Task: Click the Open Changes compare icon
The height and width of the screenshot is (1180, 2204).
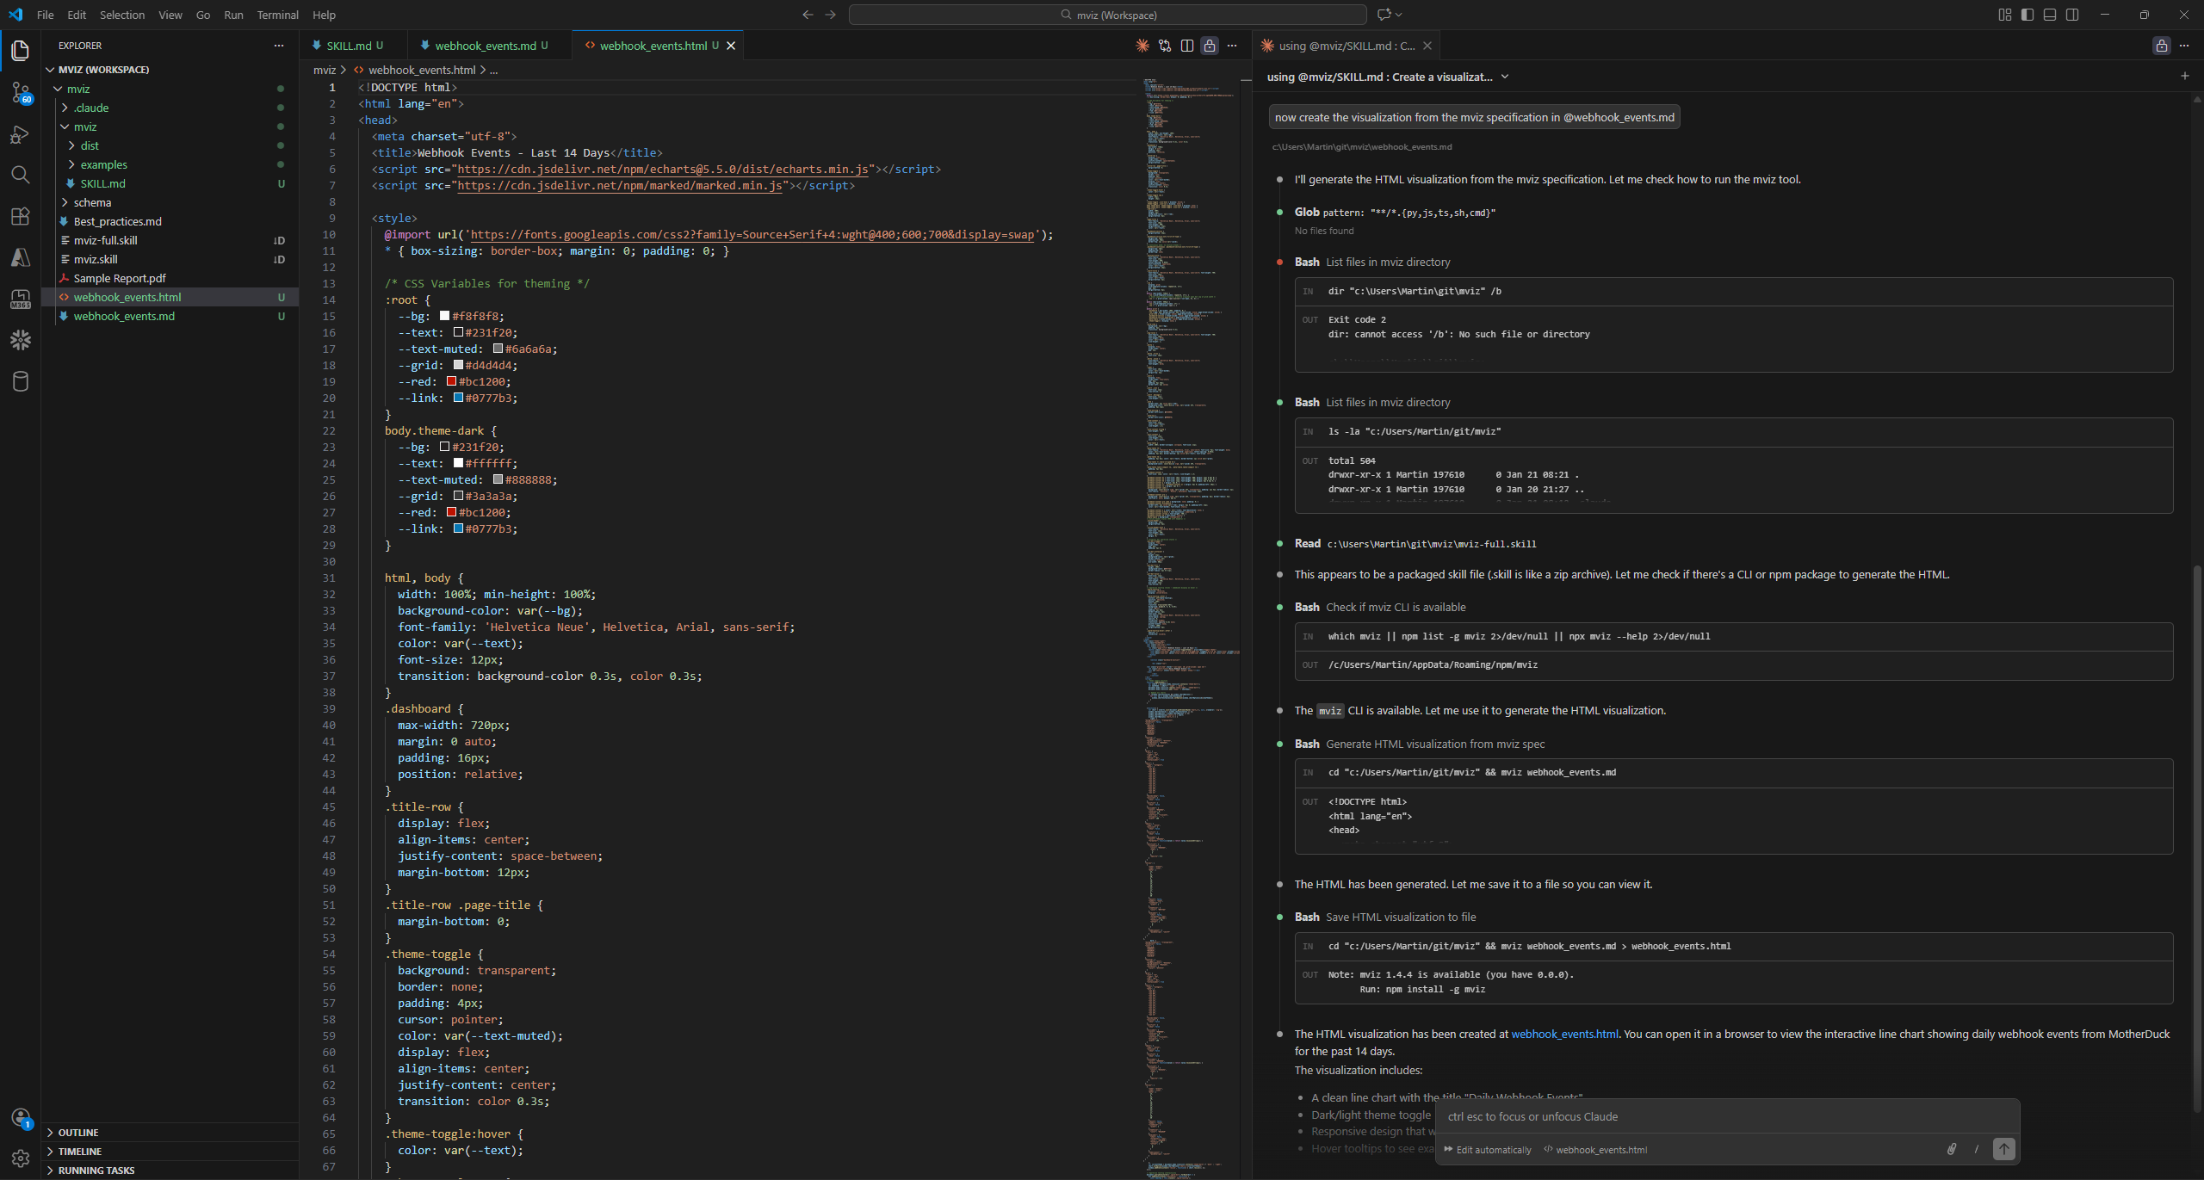Action: pyautogui.click(x=1165, y=46)
